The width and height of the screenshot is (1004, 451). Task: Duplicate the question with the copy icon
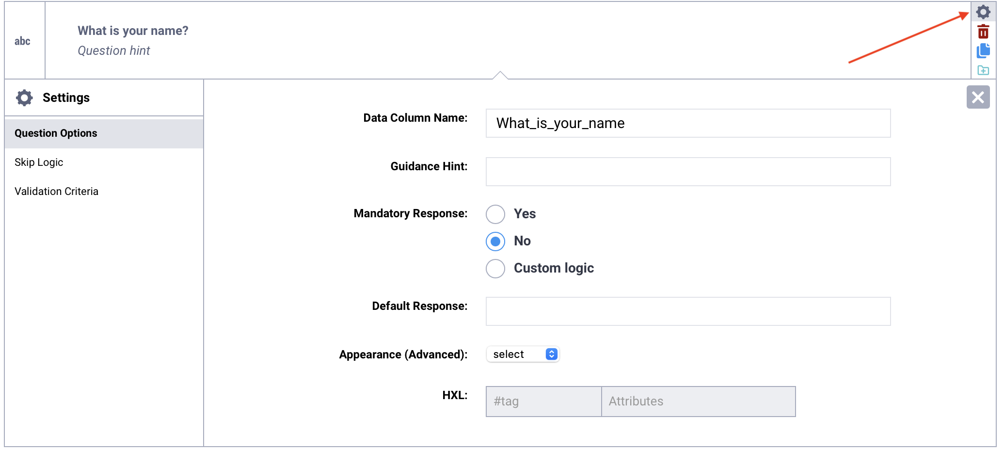pos(984,50)
